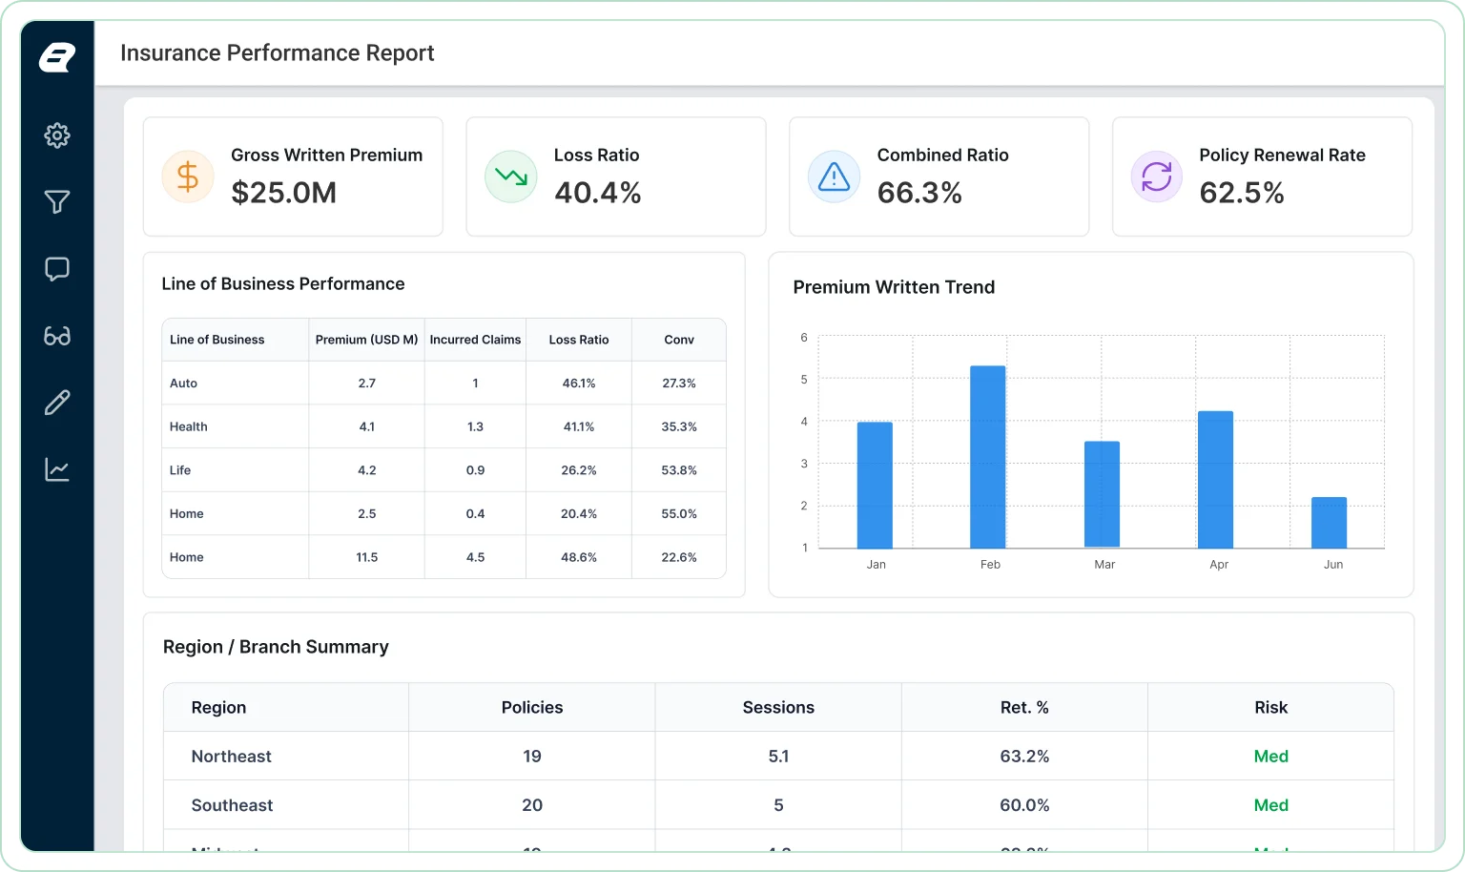Sort by the Loss Ratio column header
This screenshot has width=1465, height=872.
[579, 340]
